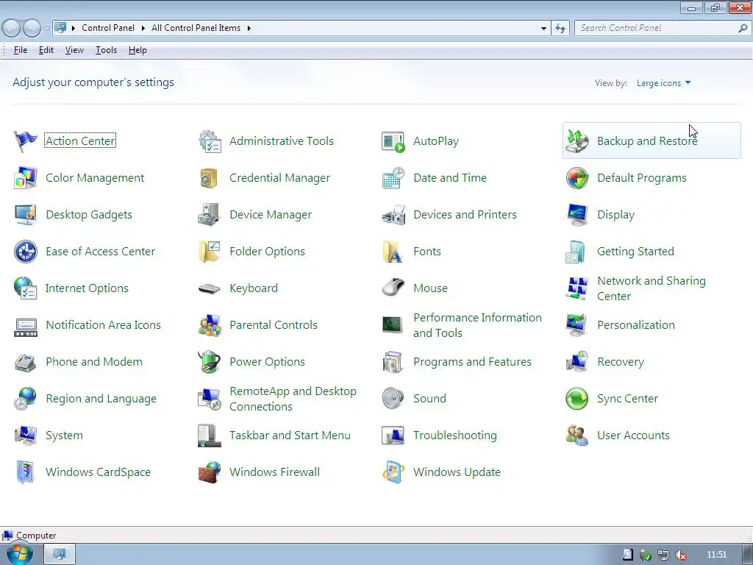Click the Fonts folder icon

click(x=393, y=252)
